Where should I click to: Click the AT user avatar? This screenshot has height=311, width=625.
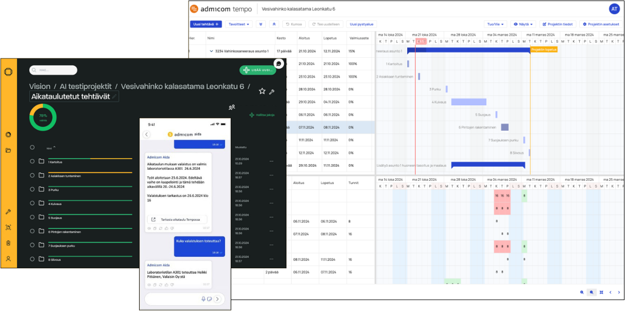pos(614,9)
